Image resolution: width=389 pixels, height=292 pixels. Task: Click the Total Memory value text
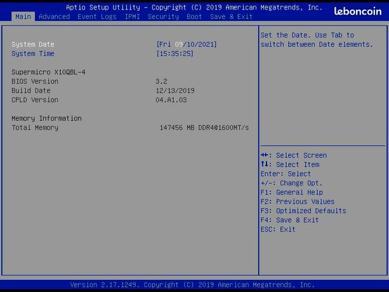(204, 128)
